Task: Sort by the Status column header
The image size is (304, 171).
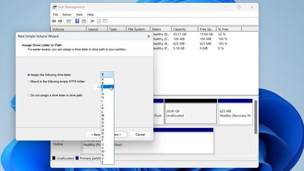Action: (161, 29)
